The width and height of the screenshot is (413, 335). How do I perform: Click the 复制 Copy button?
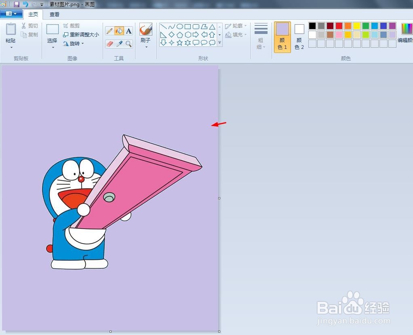coord(30,34)
